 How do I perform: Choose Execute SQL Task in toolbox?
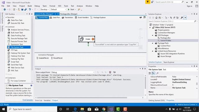[17, 23]
